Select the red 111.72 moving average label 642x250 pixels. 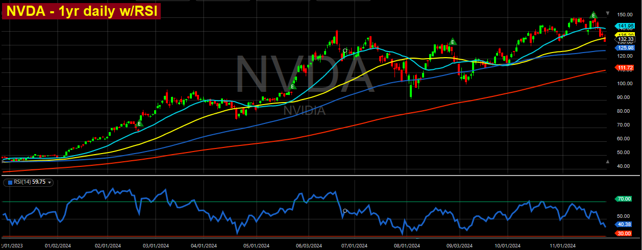coord(625,67)
